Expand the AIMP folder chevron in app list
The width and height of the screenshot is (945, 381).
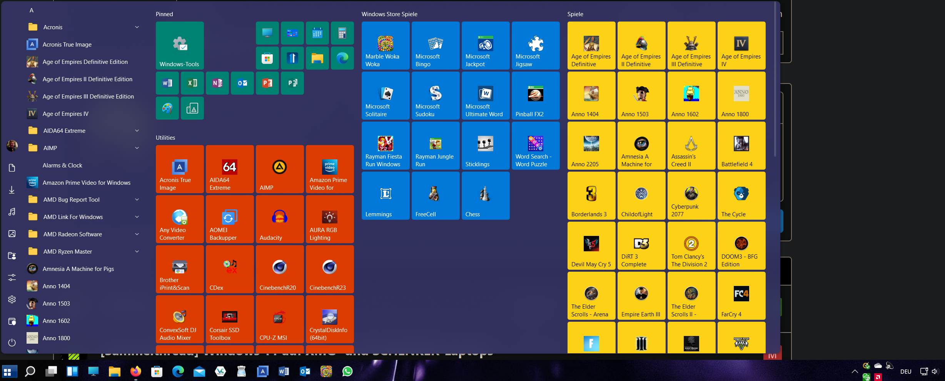pos(137,148)
